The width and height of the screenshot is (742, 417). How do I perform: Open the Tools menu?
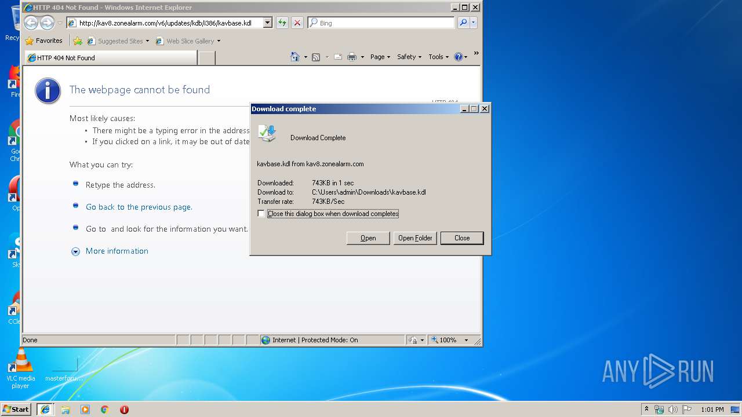click(x=439, y=57)
